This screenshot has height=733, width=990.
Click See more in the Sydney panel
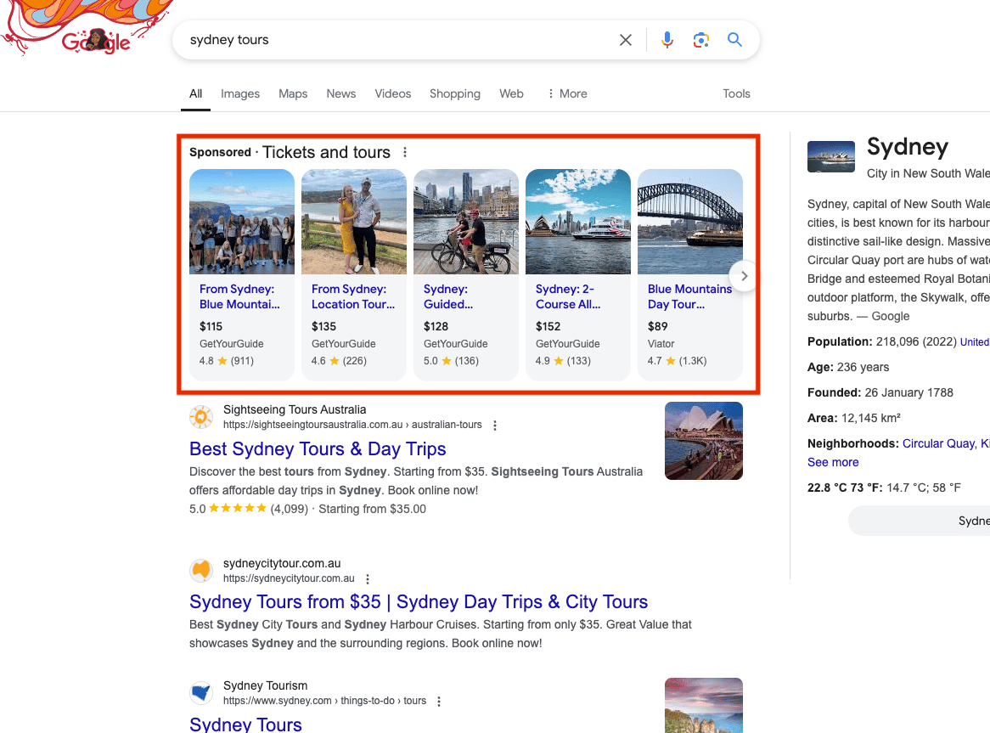click(x=833, y=462)
